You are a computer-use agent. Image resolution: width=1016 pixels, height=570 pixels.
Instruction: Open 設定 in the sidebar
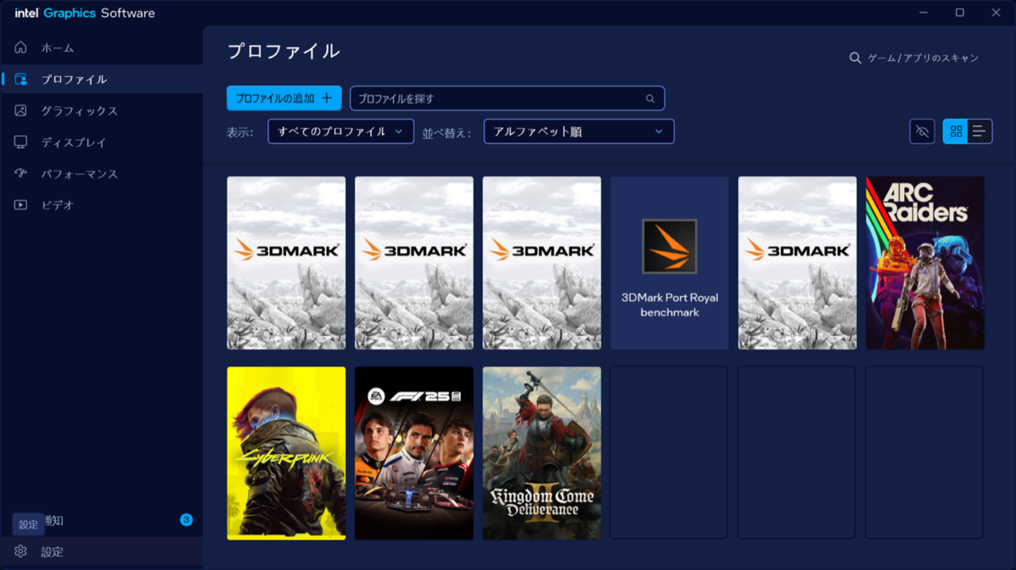102,551
